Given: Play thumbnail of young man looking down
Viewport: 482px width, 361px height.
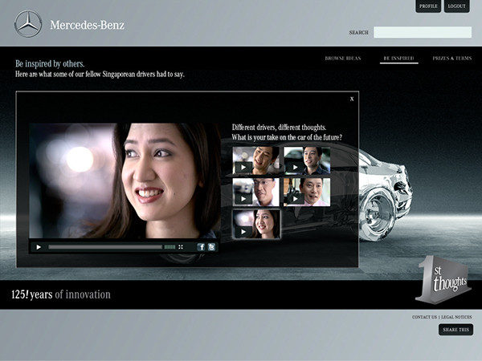Looking at the screenshot, I should pyautogui.click(x=255, y=160).
